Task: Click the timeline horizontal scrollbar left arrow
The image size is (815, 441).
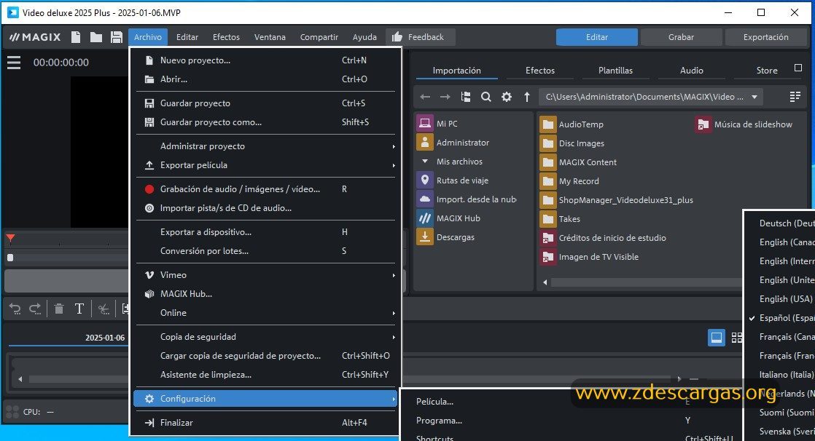Action: tap(20, 379)
